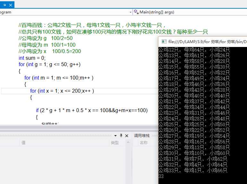Click the comment 公鸡设为 g 100/2=50
This screenshot has width=247, height=184.
(x=46, y=38)
